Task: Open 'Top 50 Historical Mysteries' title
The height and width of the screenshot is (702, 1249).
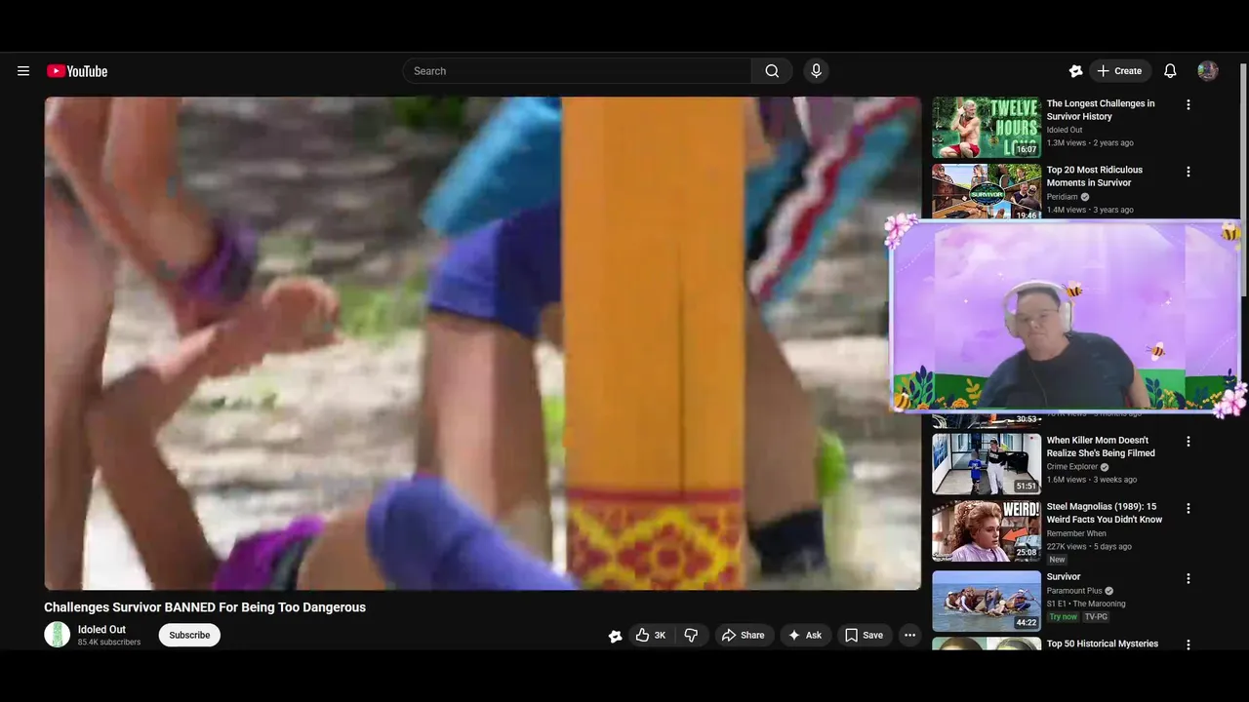Action: click(x=1103, y=643)
